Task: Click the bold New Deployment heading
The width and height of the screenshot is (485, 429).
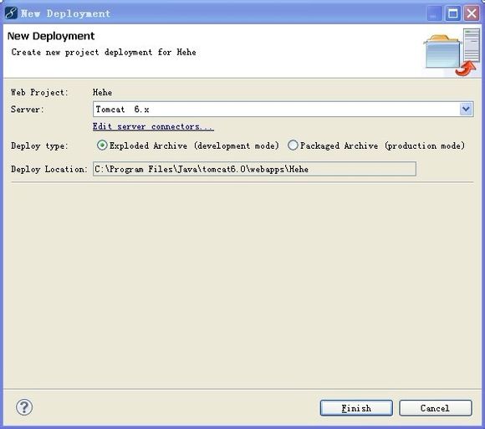Action: click(x=51, y=36)
